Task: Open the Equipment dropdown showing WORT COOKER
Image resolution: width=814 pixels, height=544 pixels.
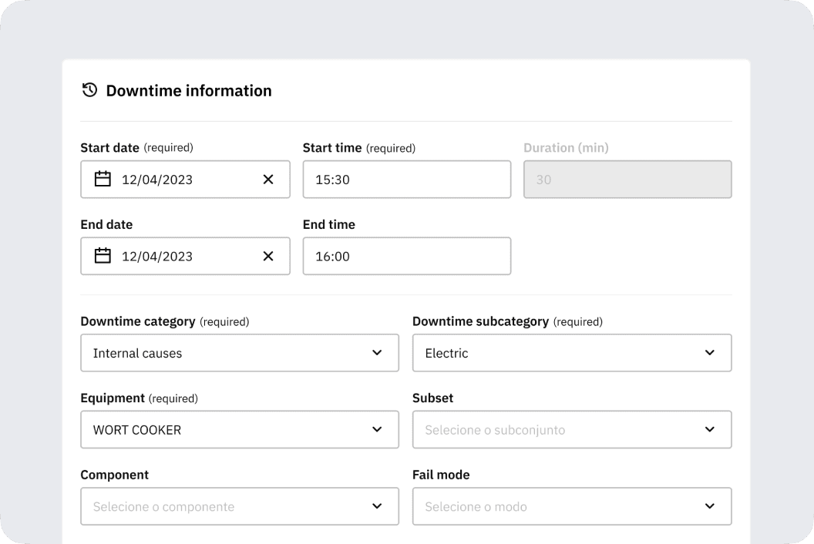Action: [x=239, y=429]
